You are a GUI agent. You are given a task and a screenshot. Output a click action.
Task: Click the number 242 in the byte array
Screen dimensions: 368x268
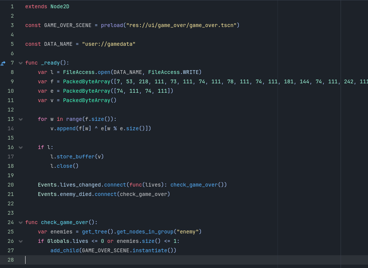(x=349, y=82)
